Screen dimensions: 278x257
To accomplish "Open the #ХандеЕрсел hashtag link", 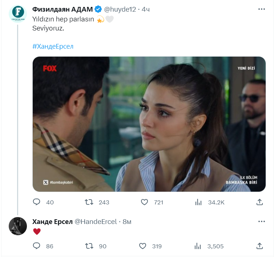I will pos(53,46).
